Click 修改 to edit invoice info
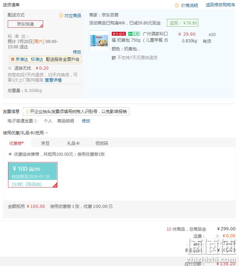This screenshot has width=239, height=266. tap(86, 121)
